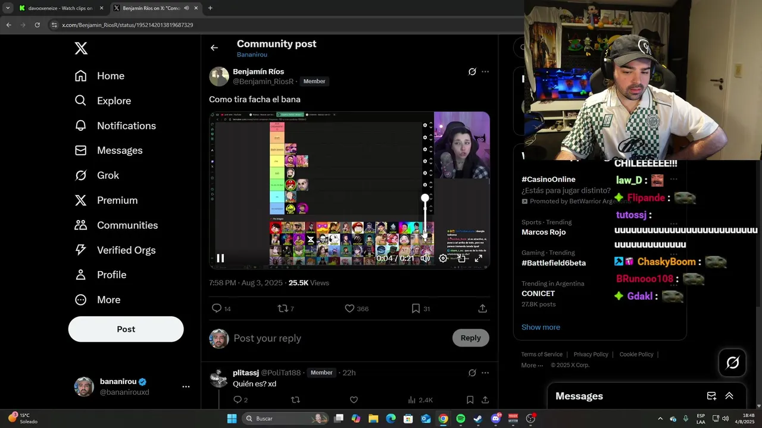
Task: Click the Benjamín Ríos name link
Action: pyautogui.click(x=258, y=71)
